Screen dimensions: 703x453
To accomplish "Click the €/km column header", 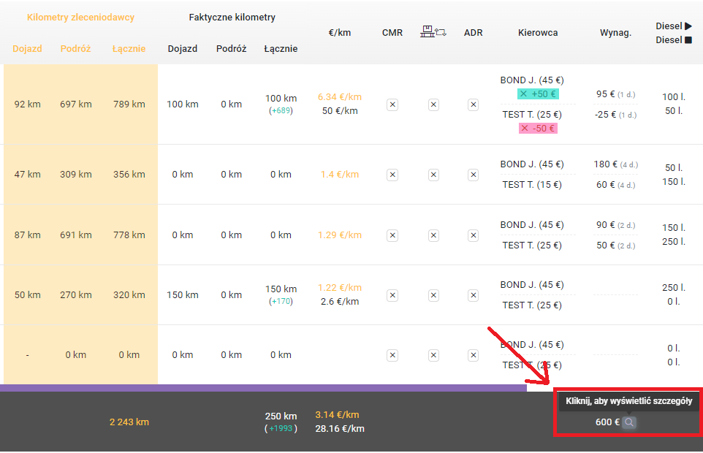I will coord(339,33).
